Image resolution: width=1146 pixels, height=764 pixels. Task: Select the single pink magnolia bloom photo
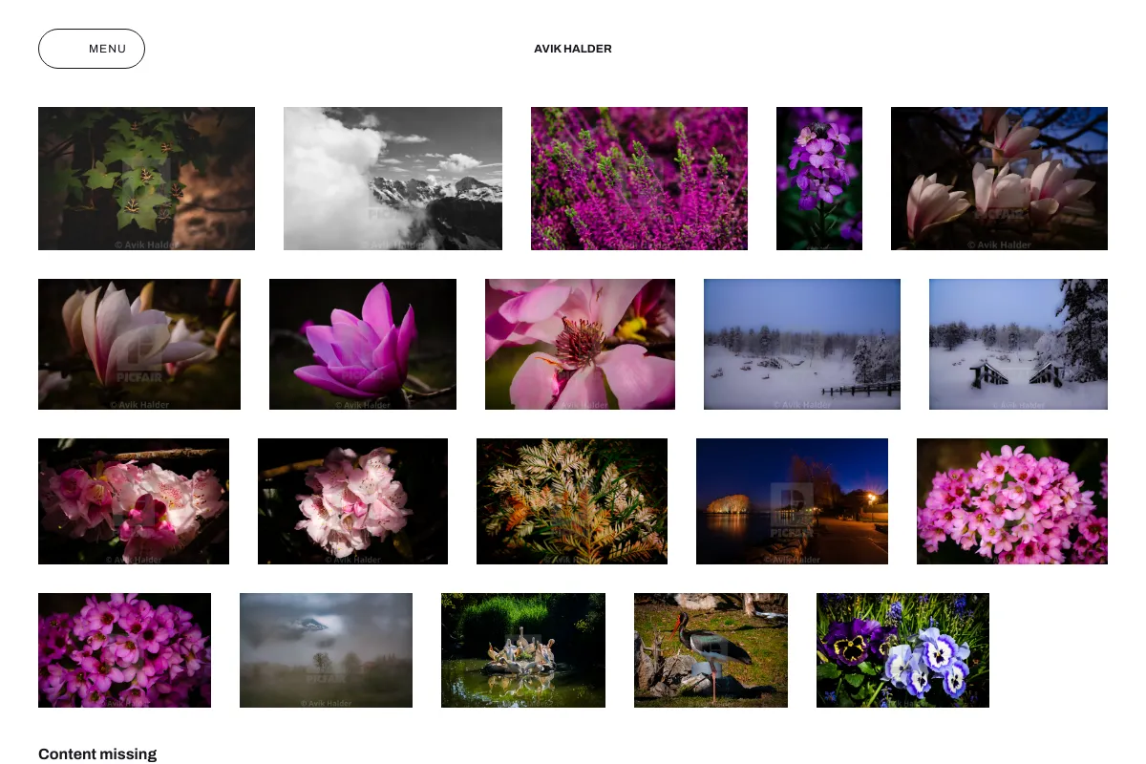pyautogui.click(x=363, y=344)
